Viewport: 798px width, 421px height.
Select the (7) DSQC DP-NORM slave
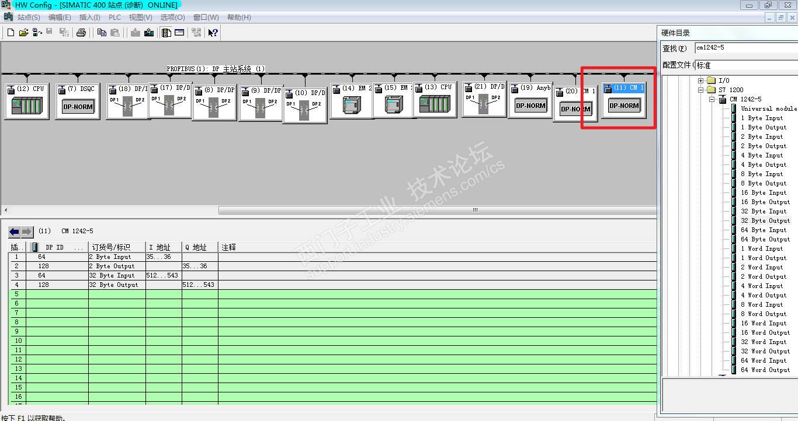tap(78, 101)
